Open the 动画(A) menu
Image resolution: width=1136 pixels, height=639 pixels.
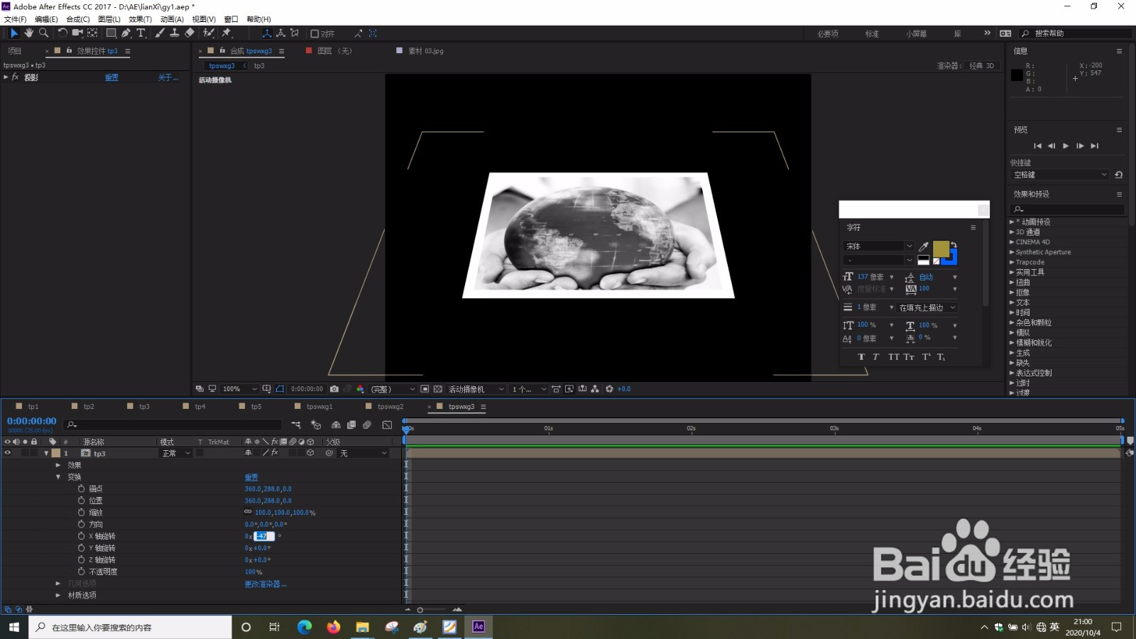coord(172,19)
